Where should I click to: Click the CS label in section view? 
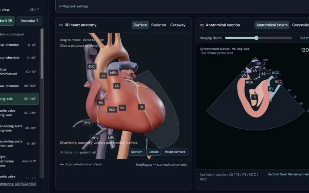(x=244, y=75)
